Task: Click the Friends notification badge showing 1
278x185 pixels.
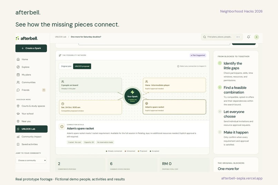Action: point(44,90)
